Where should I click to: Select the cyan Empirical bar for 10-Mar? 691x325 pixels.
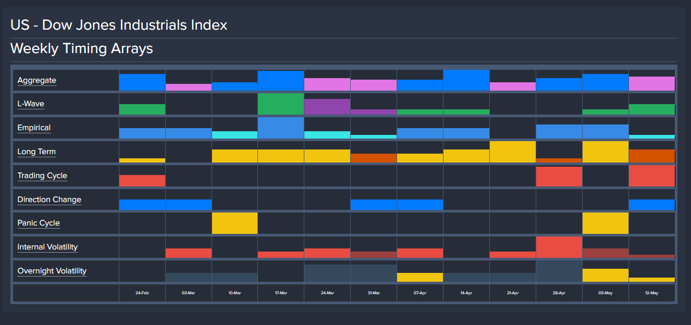coord(235,135)
